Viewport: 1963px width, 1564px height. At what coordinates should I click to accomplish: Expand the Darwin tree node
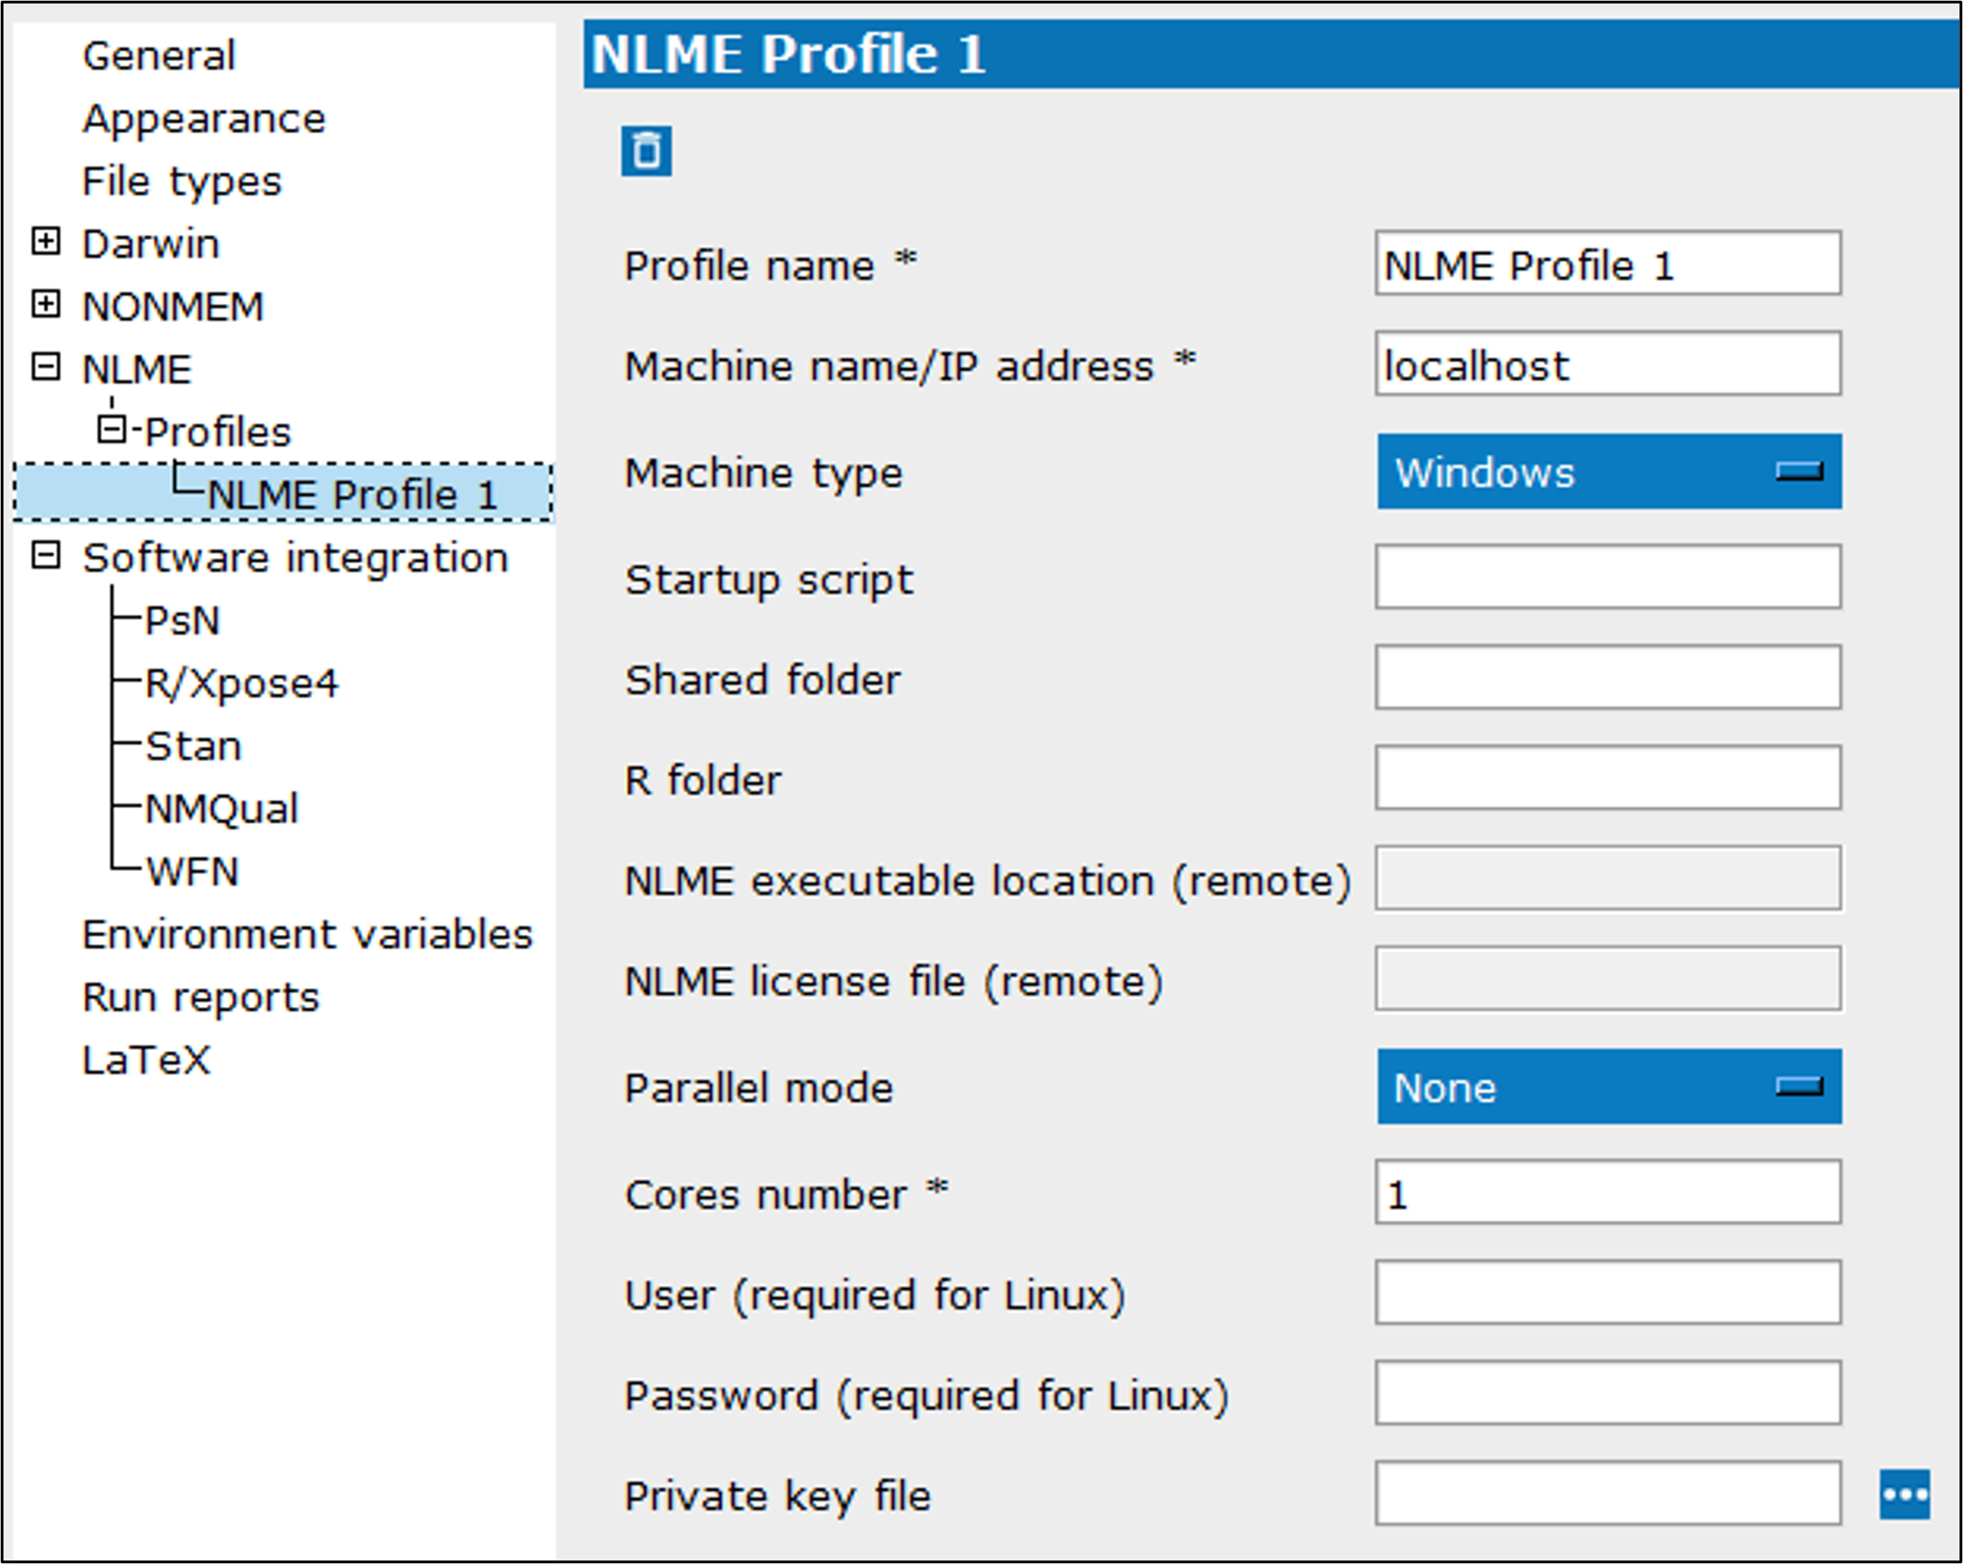point(46,241)
